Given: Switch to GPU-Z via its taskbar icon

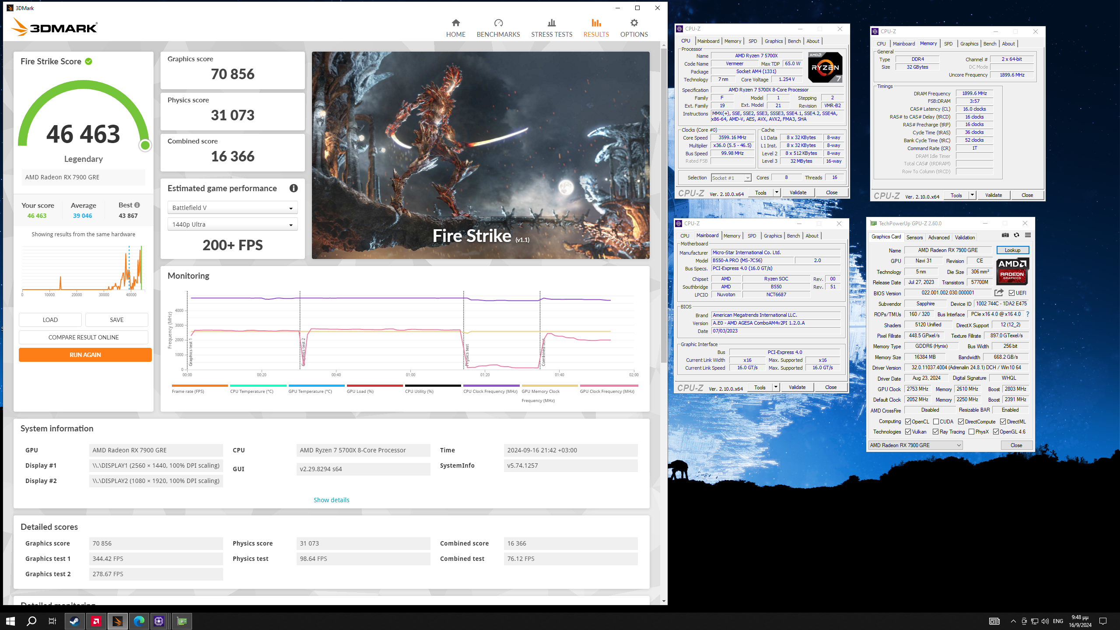Looking at the screenshot, I should point(182,621).
